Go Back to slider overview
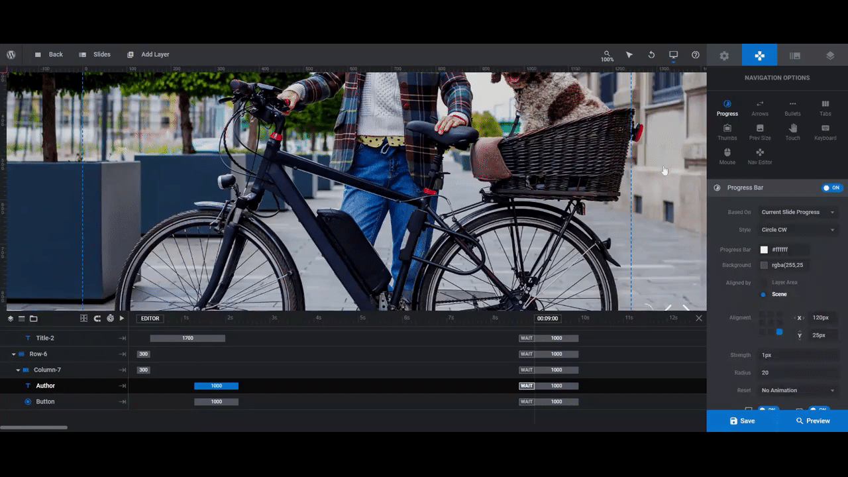This screenshot has width=848, height=477. 48,54
